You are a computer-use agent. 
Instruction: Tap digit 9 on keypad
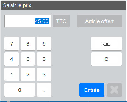[x=44, y=44]
